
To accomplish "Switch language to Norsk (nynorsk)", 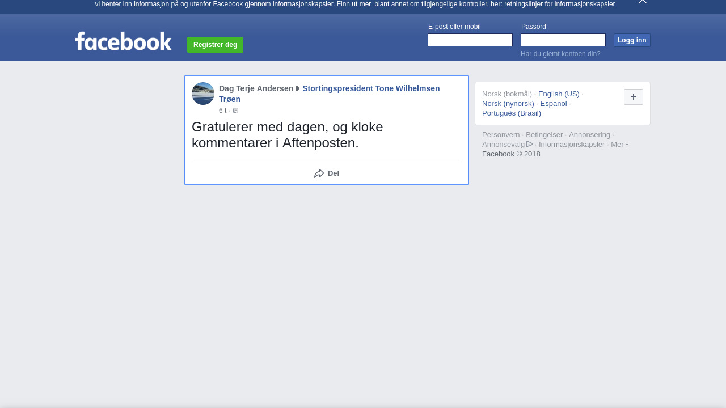I will pos(508,104).
